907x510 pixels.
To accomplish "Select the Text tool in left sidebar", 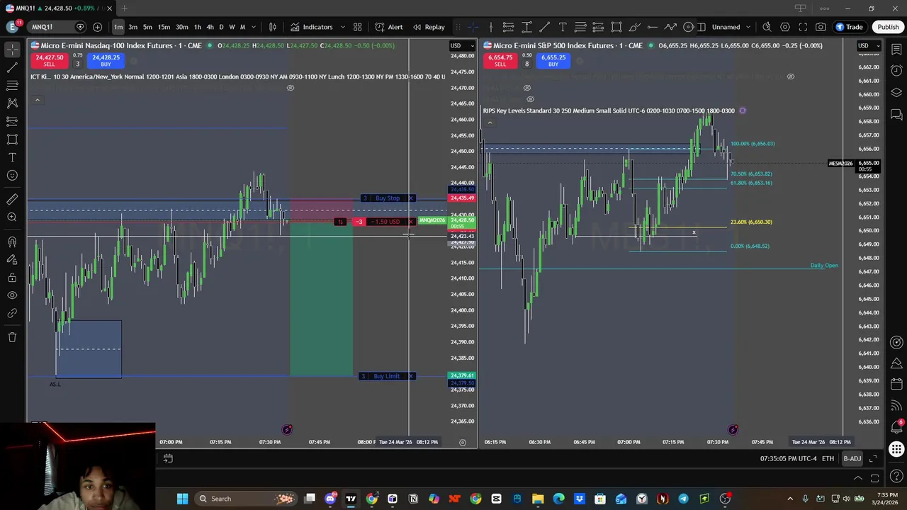I will 12,157.
